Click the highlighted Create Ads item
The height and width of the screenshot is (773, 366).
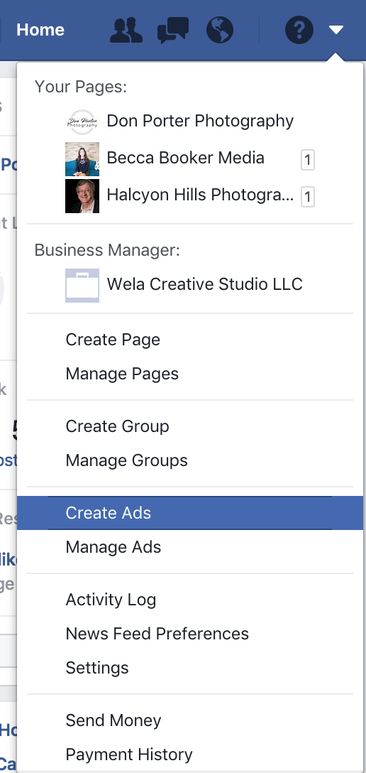[x=190, y=513]
